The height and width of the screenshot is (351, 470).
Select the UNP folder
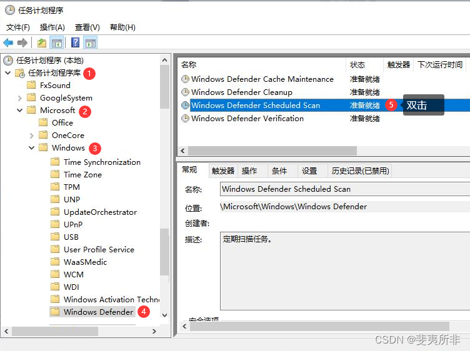coord(72,199)
